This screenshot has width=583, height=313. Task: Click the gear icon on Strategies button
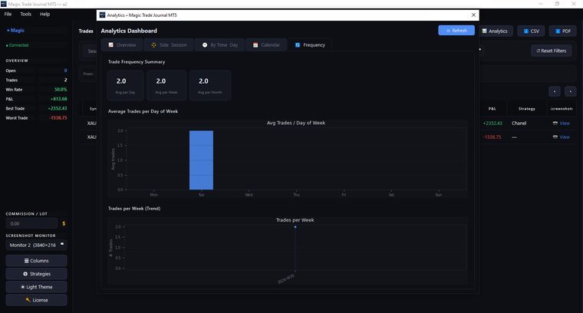(x=25, y=274)
